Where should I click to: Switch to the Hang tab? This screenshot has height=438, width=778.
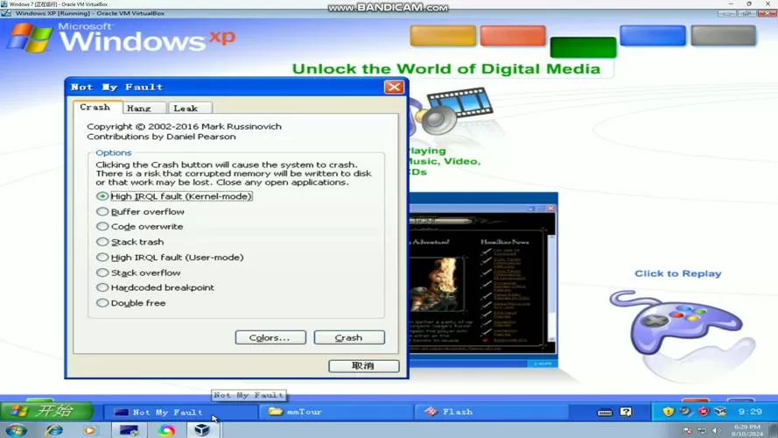(x=139, y=109)
